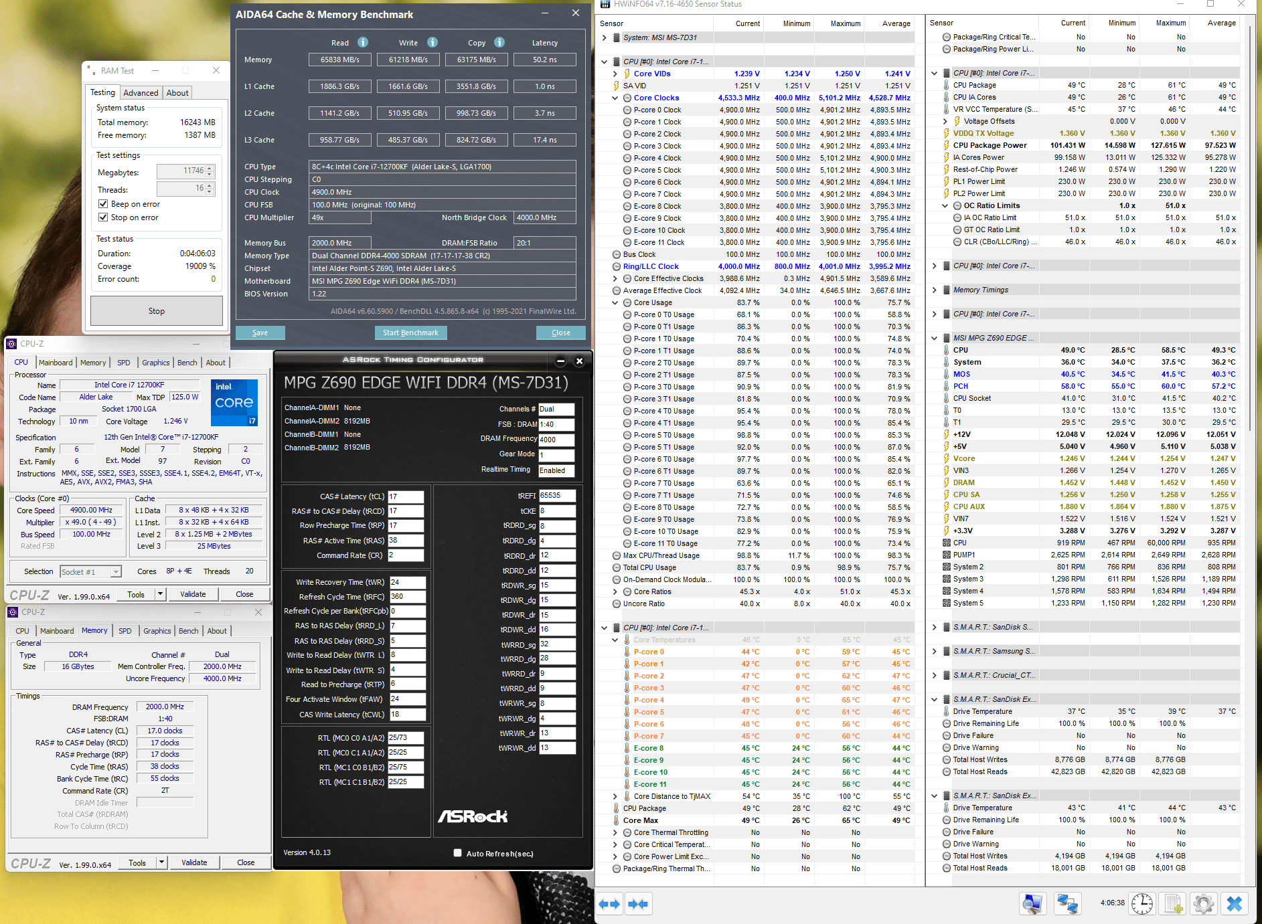1262x924 pixels.
Task: Click the Intel Core i7 logo in CPU-Z
Action: click(x=234, y=403)
